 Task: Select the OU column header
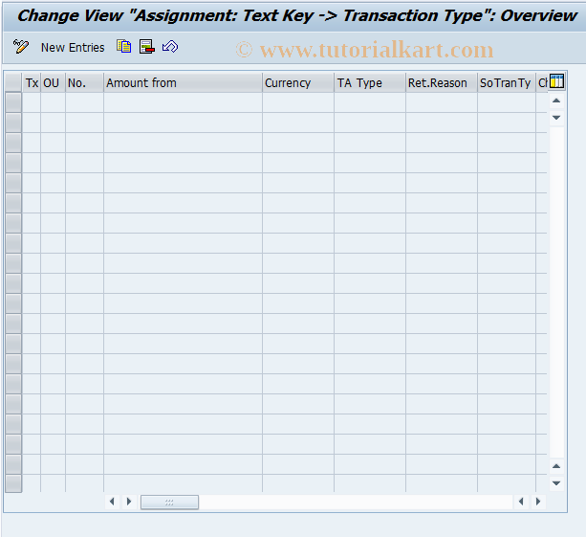click(x=54, y=82)
